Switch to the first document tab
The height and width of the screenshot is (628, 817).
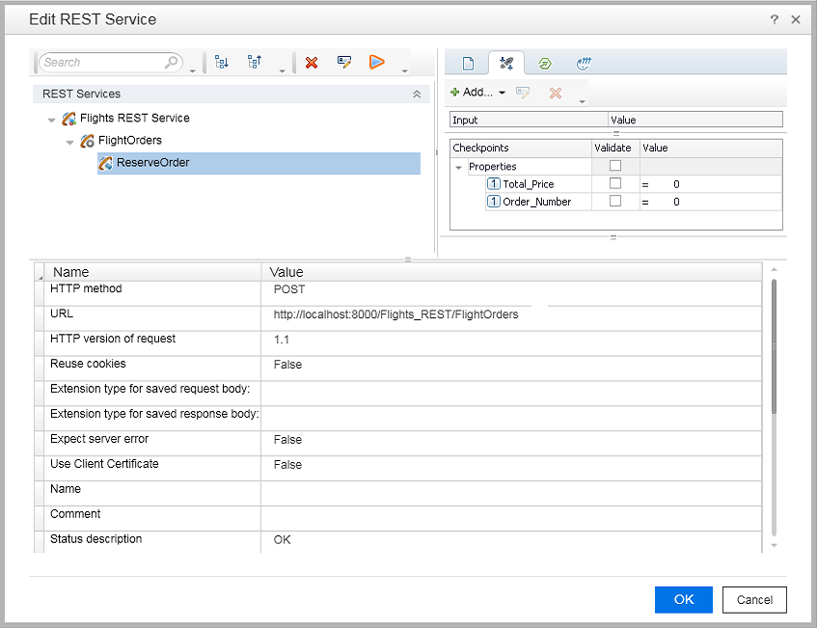(x=469, y=64)
